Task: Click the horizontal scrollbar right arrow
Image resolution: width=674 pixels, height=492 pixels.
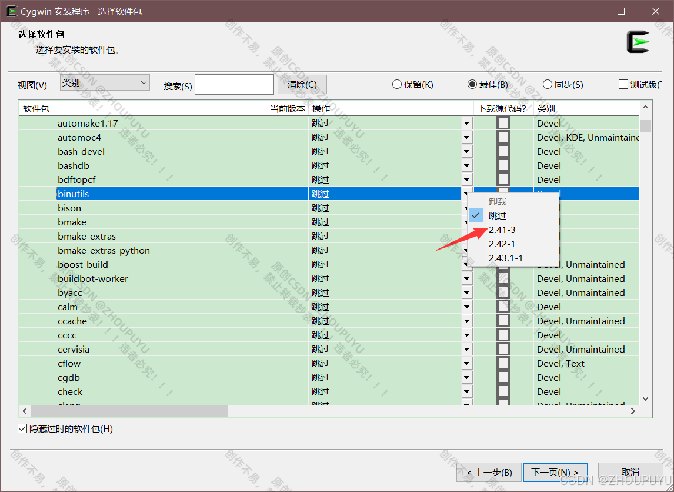Action: pyautogui.click(x=633, y=411)
